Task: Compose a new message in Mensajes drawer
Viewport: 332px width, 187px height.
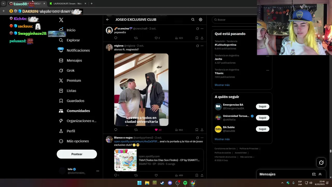Action: coord(314,174)
